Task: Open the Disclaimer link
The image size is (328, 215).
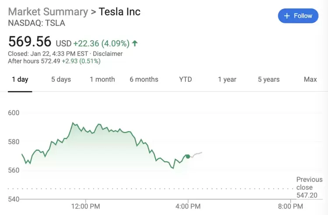Action: click(108, 54)
